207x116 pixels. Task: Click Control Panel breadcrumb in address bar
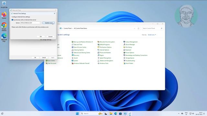(68, 28)
